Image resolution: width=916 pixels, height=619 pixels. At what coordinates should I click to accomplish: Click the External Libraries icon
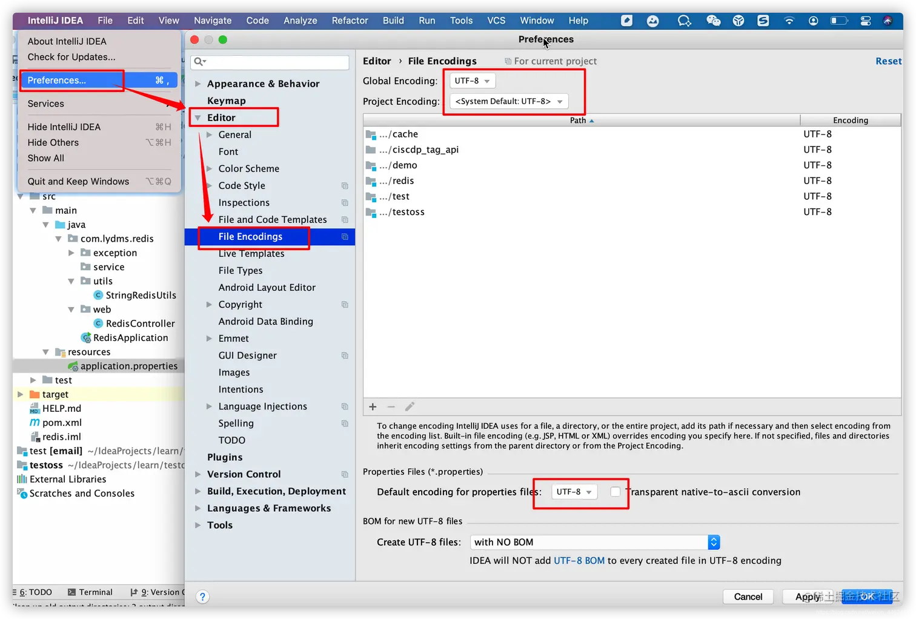(22, 479)
